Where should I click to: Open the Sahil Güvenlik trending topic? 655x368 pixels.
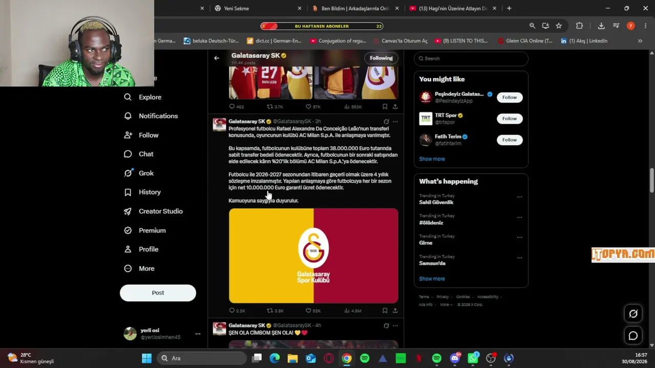[436, 202]
